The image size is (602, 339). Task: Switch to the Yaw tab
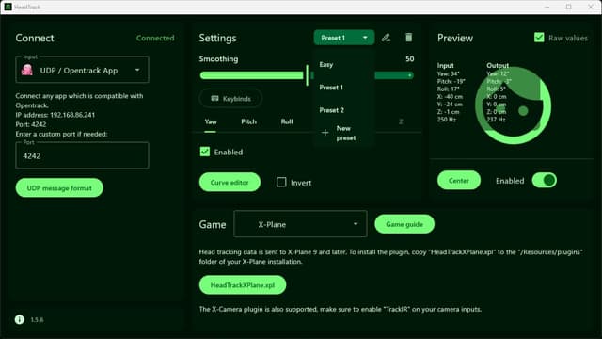[x=211, y=121]
